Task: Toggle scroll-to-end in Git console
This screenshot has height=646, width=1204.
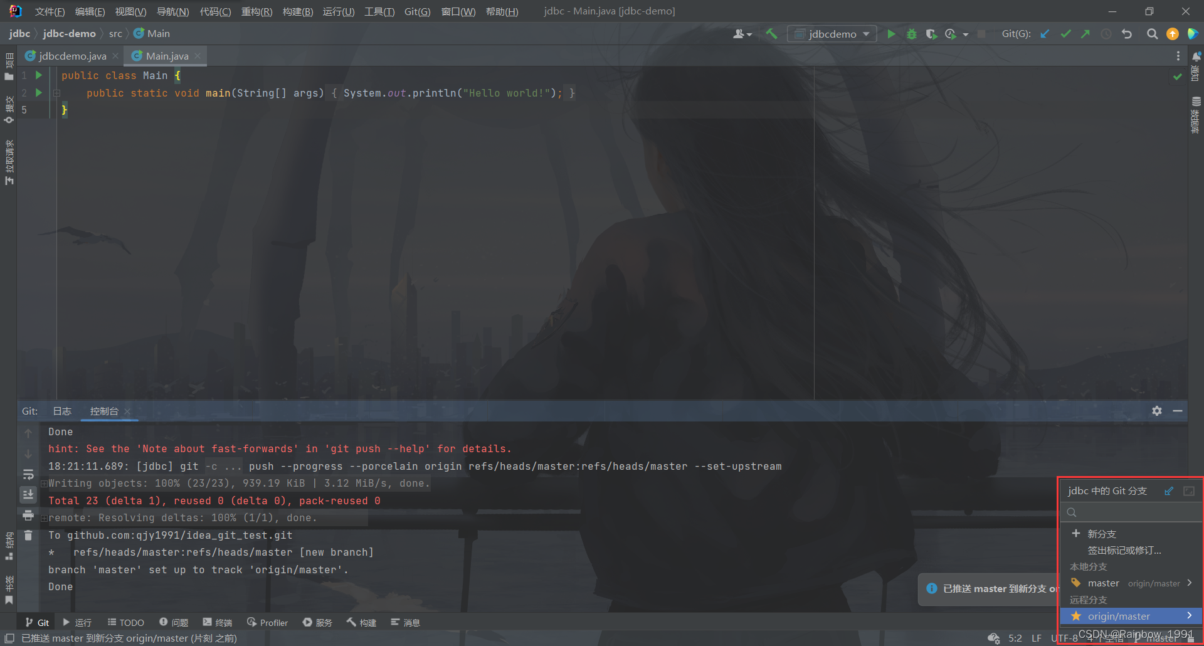Action: [28, 494]
